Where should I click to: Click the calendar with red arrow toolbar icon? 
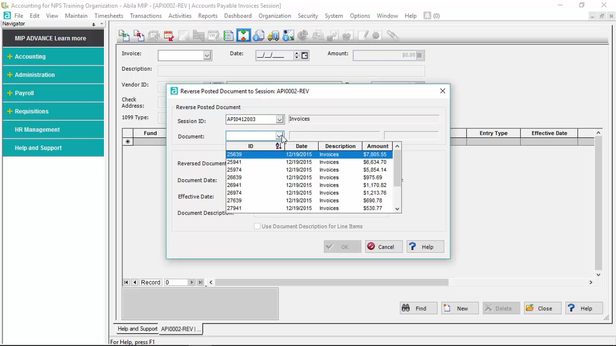[169, 35]
